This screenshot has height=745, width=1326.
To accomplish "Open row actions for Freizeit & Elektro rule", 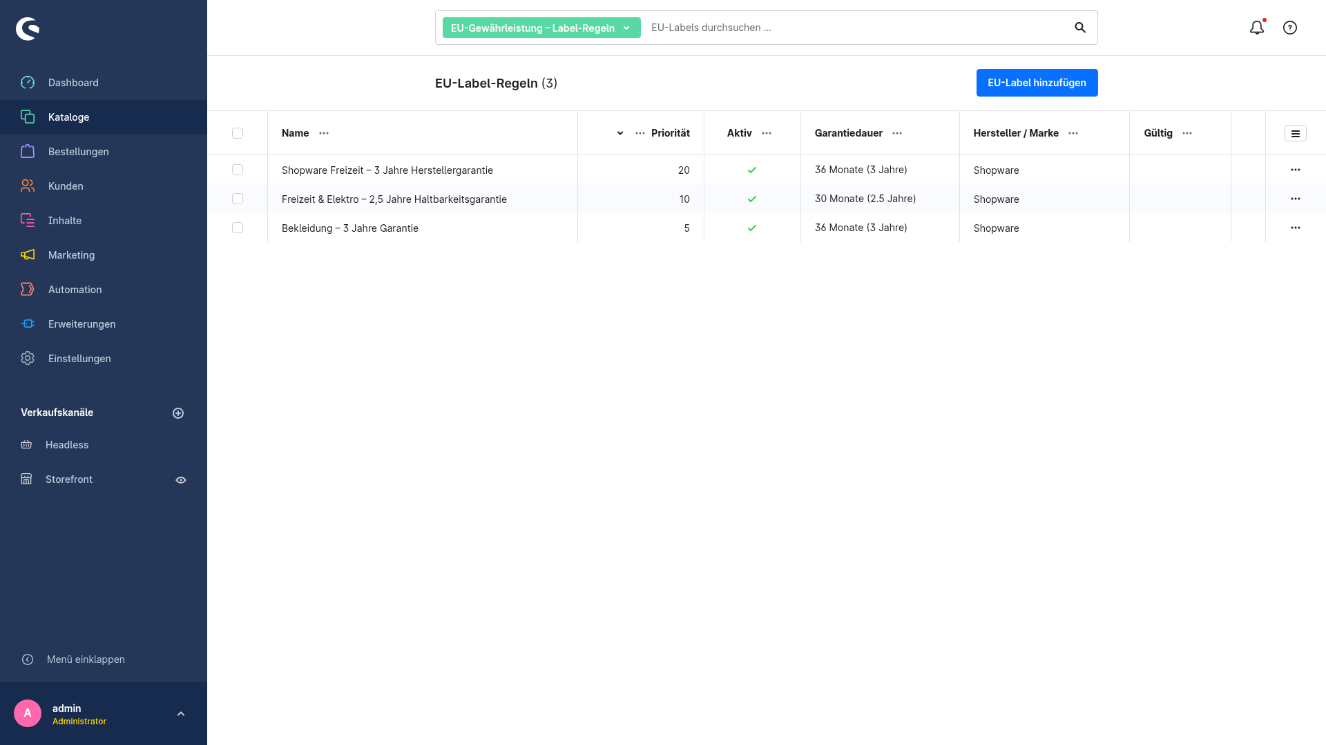I will [1296, 199].
